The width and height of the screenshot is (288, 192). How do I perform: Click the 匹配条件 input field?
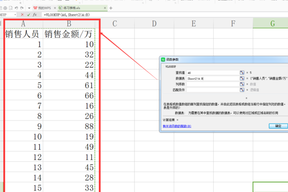click(x=212, y=90)
